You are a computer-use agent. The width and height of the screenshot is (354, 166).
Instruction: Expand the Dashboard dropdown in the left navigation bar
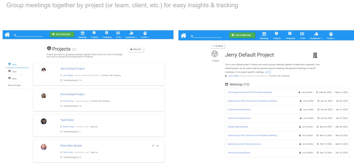coord(131,34)
